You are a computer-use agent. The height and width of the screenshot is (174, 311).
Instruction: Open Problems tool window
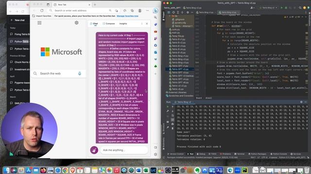tap(225, 154)
